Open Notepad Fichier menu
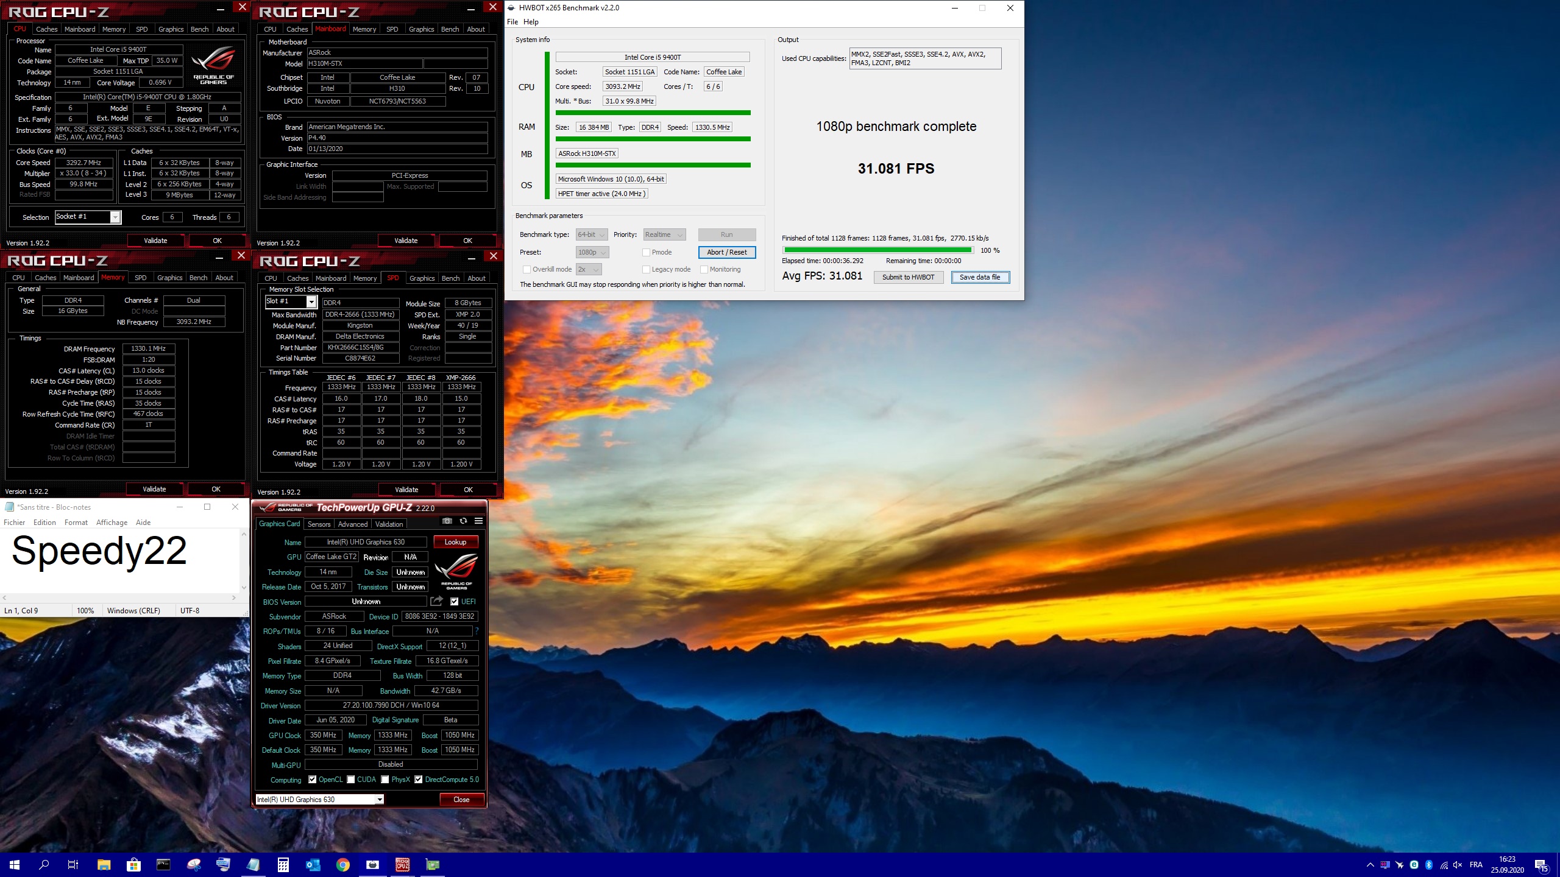 click(x=15, y=523)
